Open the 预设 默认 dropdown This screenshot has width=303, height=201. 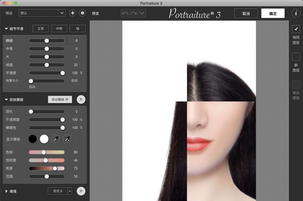pos(42,13)
